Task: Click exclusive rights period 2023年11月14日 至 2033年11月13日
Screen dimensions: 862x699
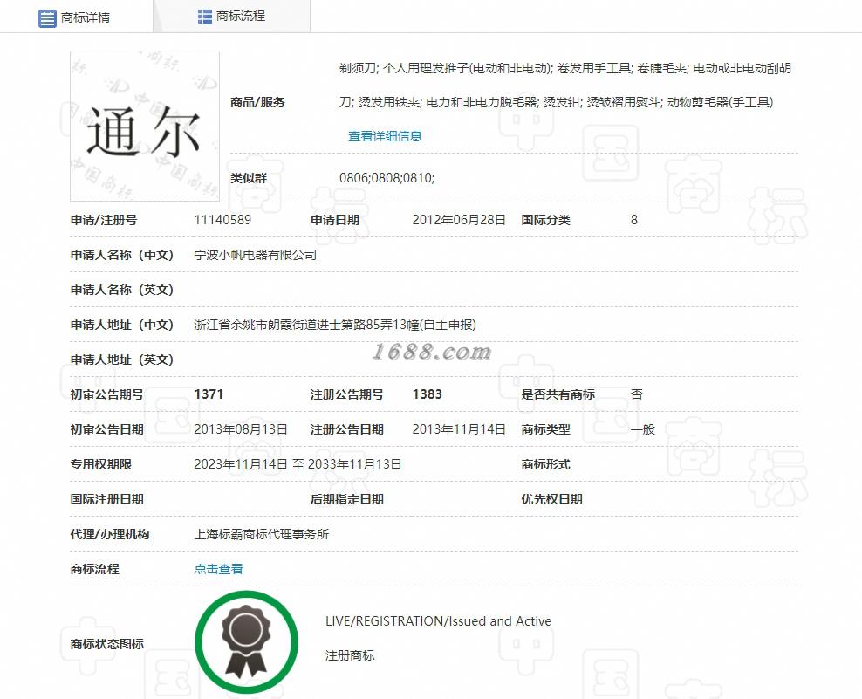Action: point(298,464)
